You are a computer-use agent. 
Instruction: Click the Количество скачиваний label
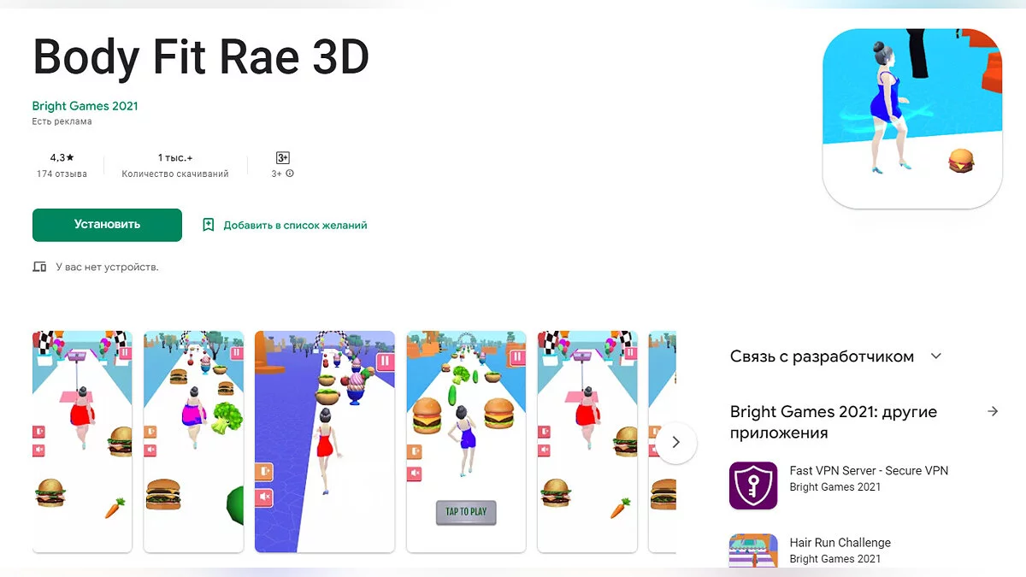click(175, 174)
